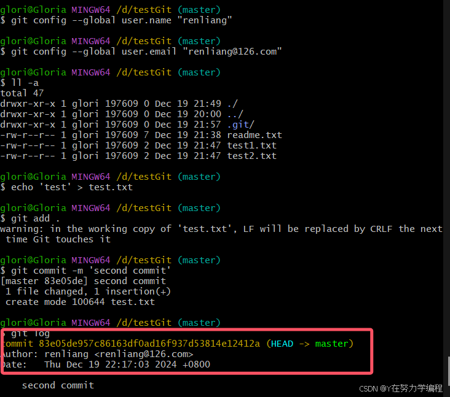Click the "HEAD -> master" ref label
The image size is (450, 397).
(x=310, y=344)
